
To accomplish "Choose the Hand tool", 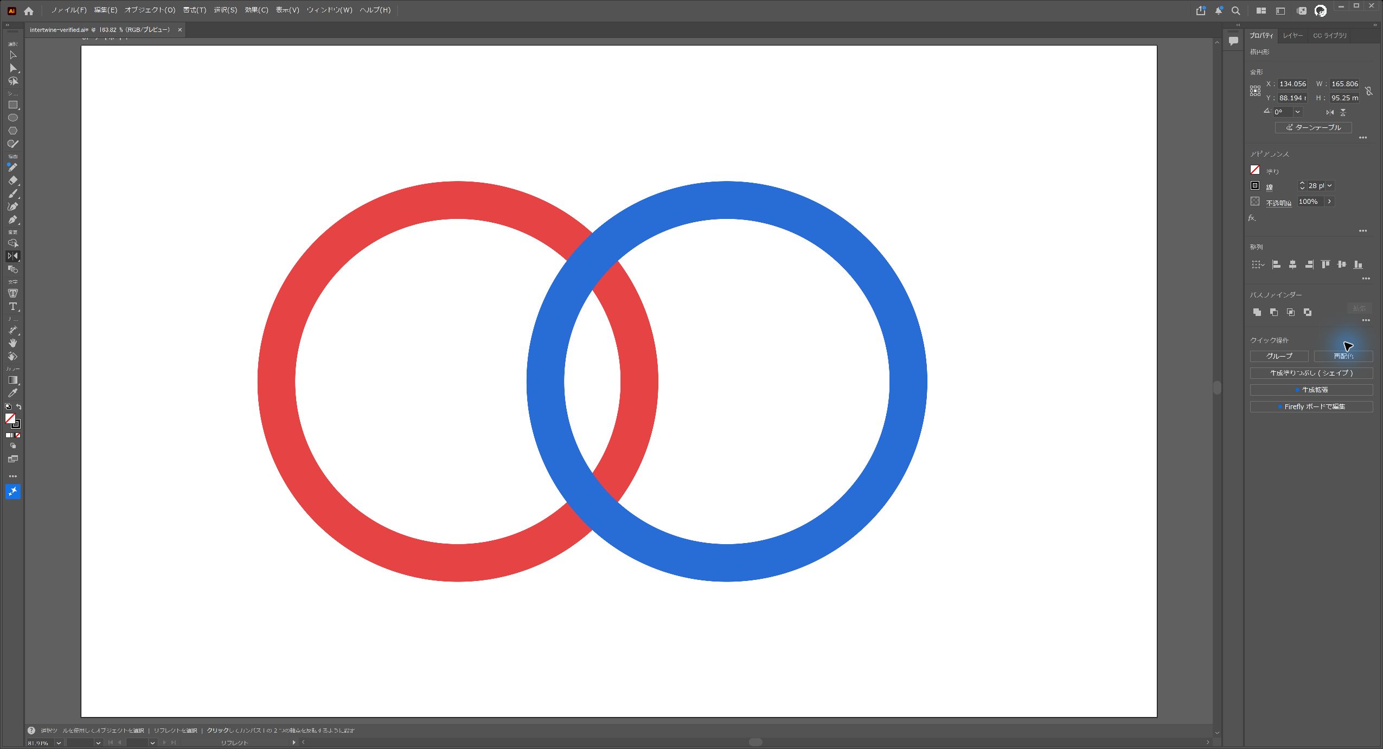I will [x=13, y=343].
